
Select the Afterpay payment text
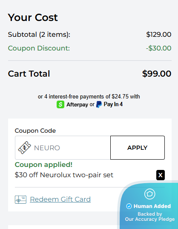77,104
